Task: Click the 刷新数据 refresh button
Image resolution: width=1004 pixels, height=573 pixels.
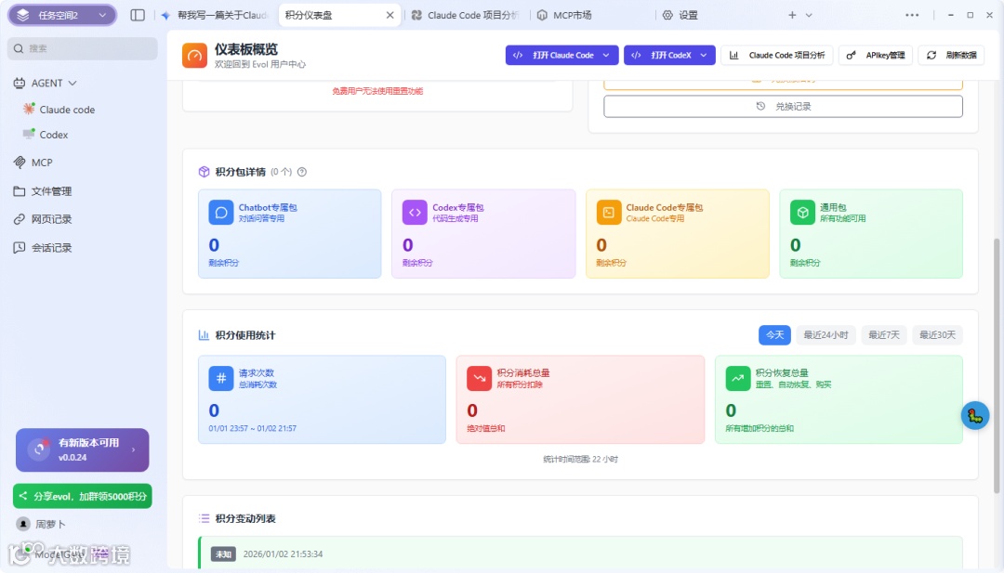Action: point(951,55)
